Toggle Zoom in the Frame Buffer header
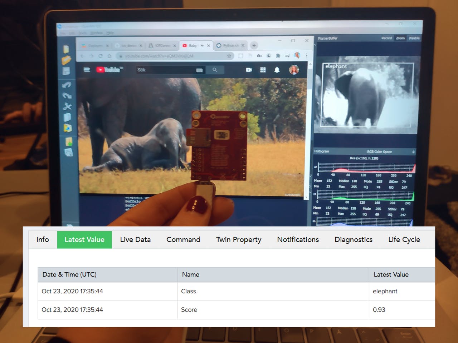Screen dimensions: 458x343 [400, 38]
